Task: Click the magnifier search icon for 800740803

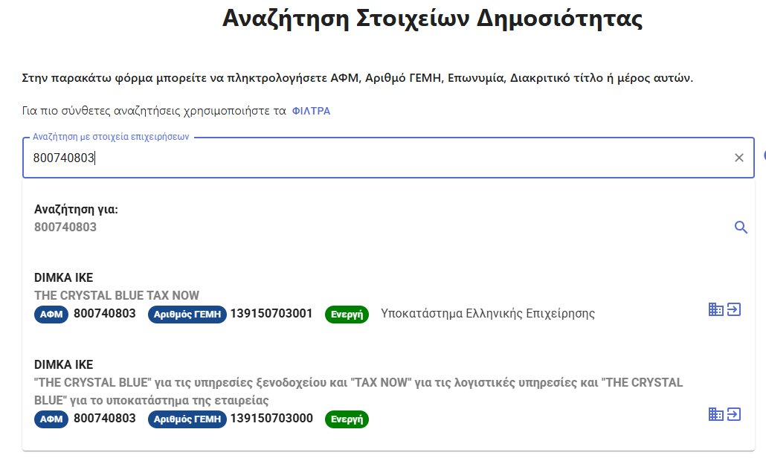Action: pyautogui.click(x=741, y=227)
